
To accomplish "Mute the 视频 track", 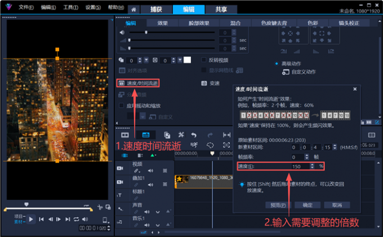I will pyautogui.click(x=150, y=170).
